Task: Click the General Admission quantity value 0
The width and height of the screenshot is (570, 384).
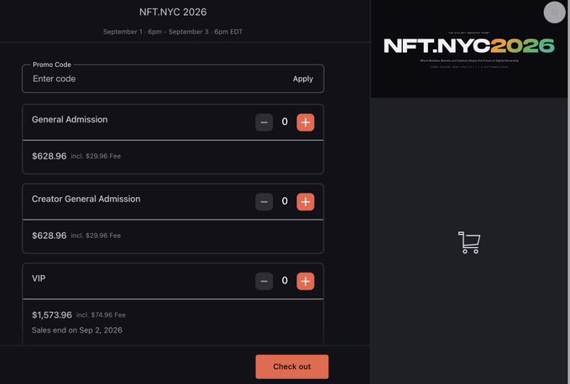Action: 285,122
